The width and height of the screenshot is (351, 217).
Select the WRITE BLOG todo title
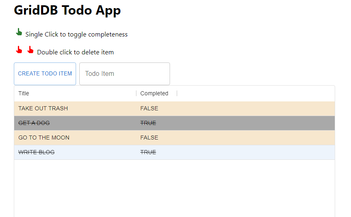coord(37,152)
